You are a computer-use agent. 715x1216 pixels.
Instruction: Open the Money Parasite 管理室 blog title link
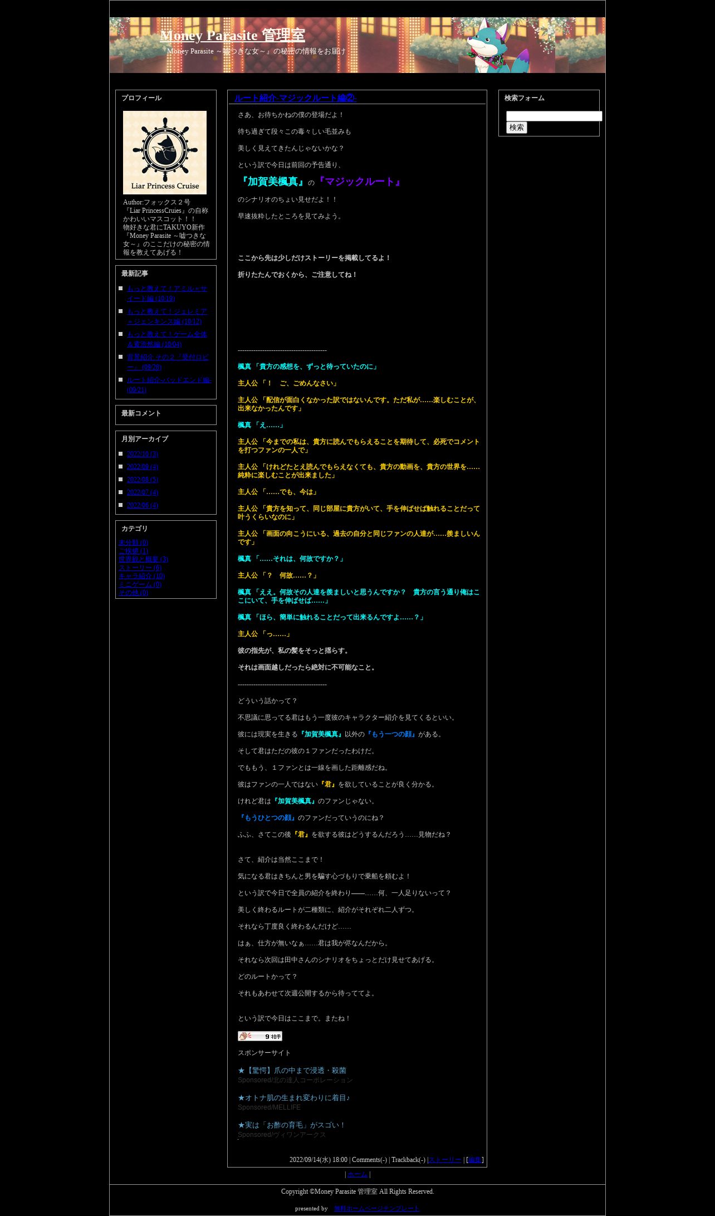232,35
